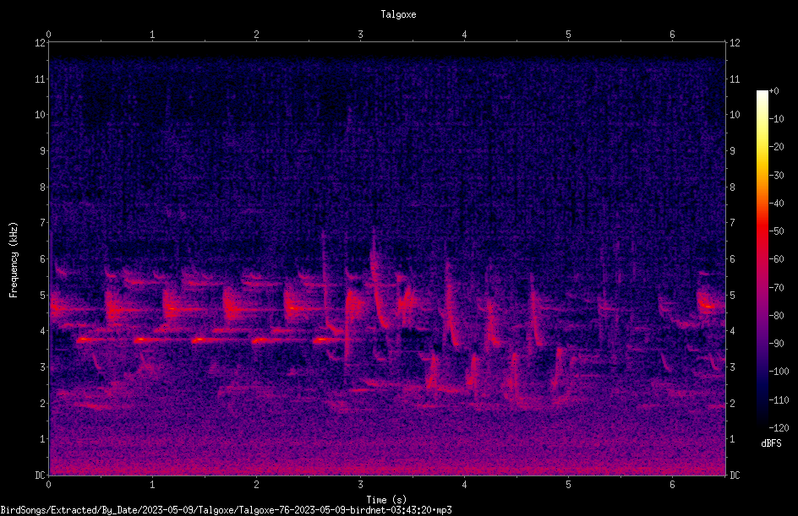
Task: Click the 1 second tick on bottom axis
Action: (152, 485)
